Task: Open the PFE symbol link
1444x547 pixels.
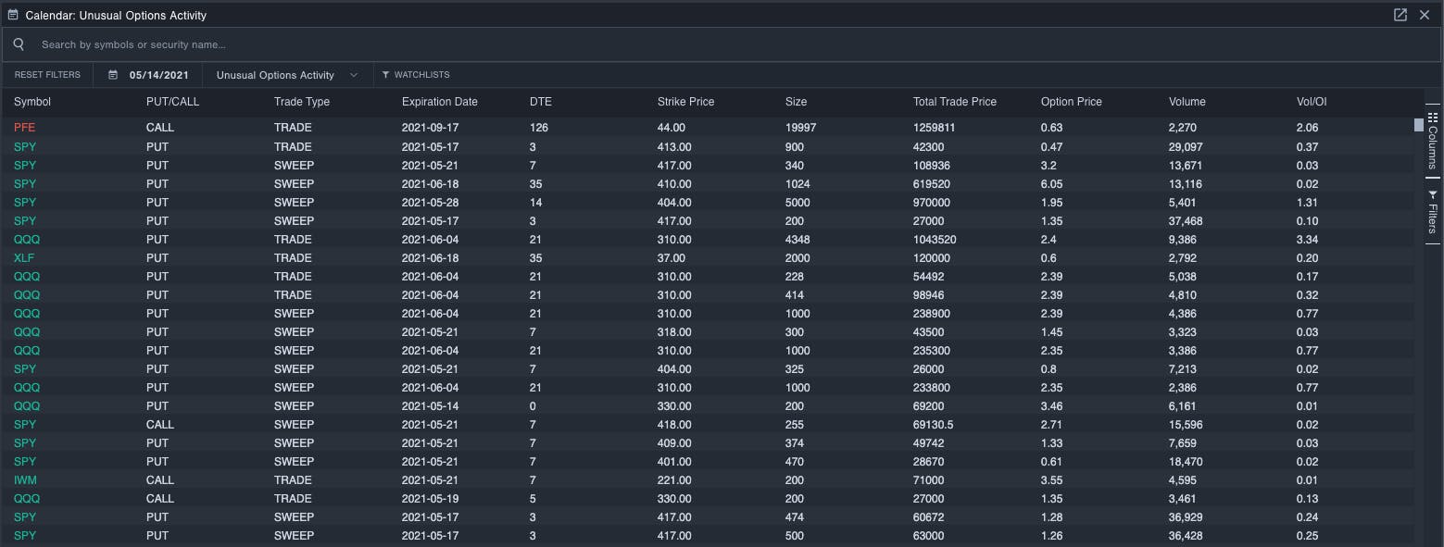Action: (x=24, y=128)
